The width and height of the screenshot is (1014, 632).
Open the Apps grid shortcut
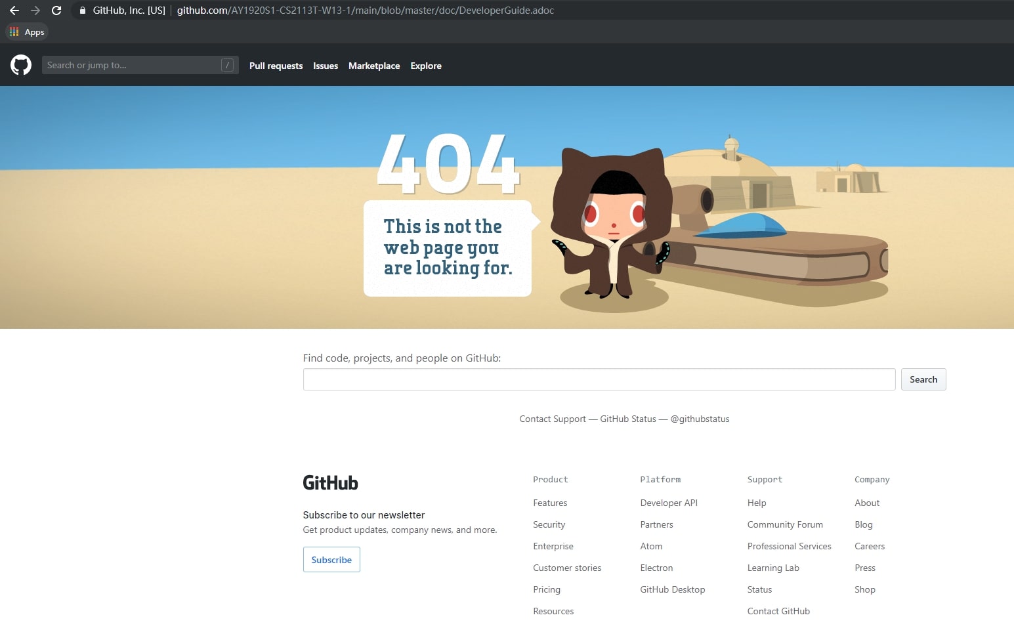[27, 32]
